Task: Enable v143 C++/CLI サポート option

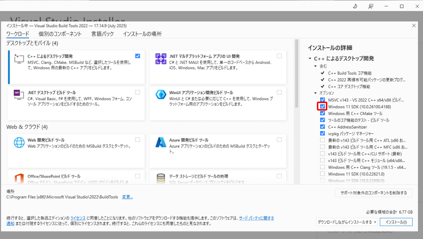Action: point(322,154)
